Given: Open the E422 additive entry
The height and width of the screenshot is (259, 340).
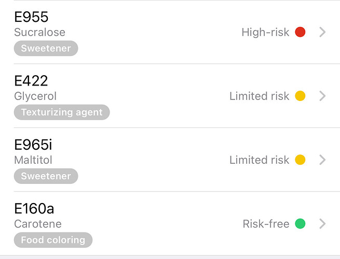Looking at the screenshot, I should 31,81.
